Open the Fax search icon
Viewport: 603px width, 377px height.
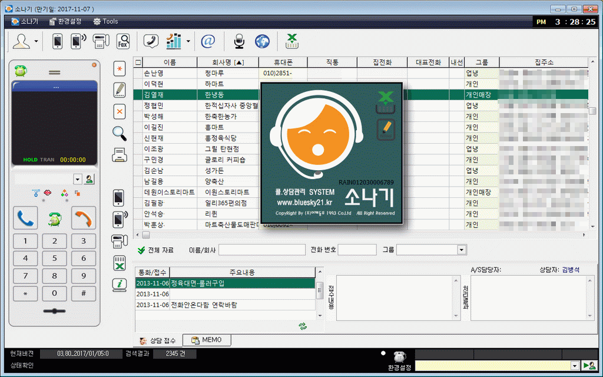123,41
